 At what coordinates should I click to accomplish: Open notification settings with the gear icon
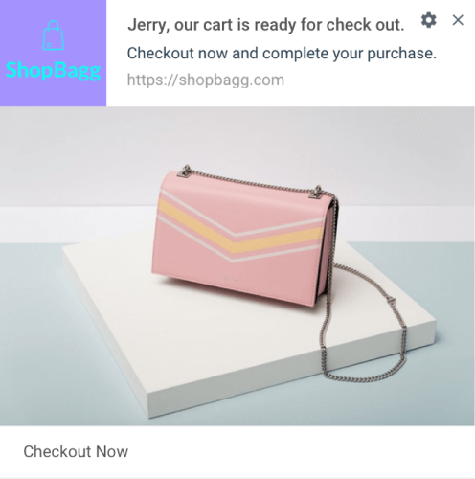[428, 20]
